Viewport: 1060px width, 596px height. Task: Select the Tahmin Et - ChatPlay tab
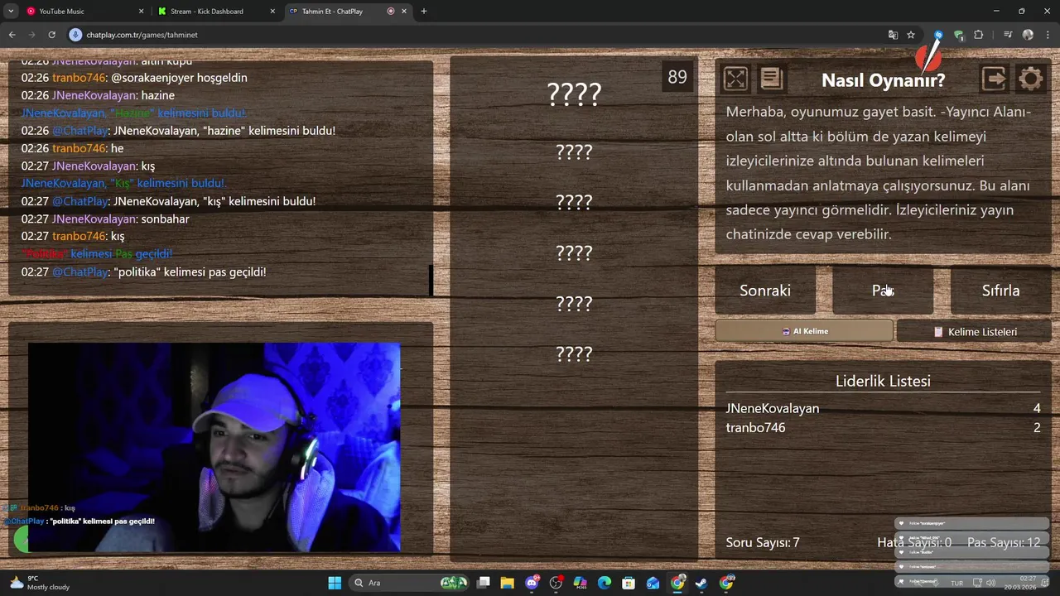tap(348, 12)
